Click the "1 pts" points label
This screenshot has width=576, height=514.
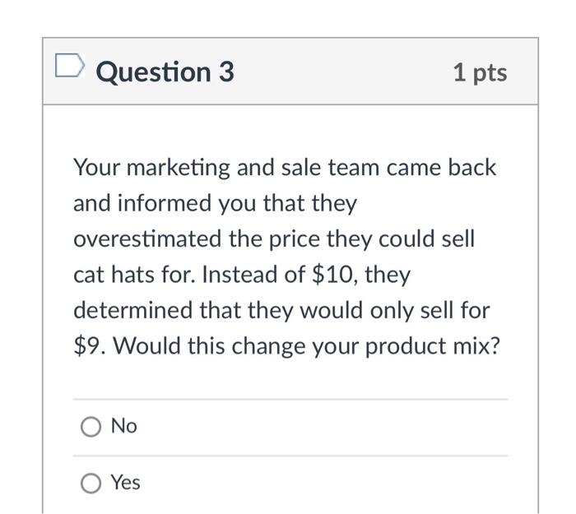click(x=480, y=72)
